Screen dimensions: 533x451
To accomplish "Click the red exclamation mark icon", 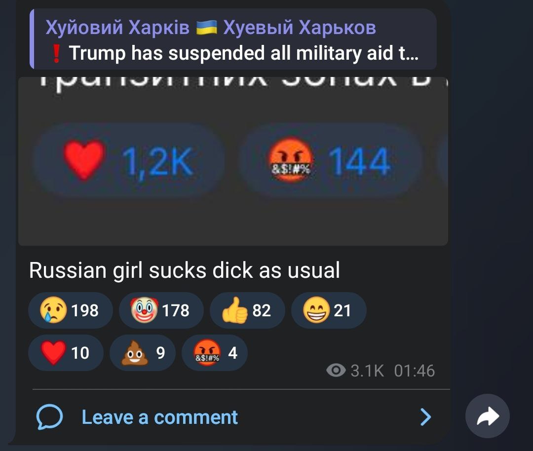I will point(56,54).
